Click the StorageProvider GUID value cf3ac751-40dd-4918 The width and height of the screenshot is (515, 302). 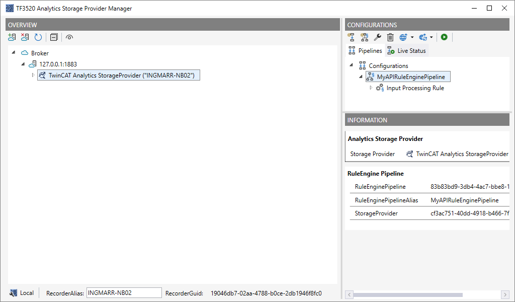[470, 213]
